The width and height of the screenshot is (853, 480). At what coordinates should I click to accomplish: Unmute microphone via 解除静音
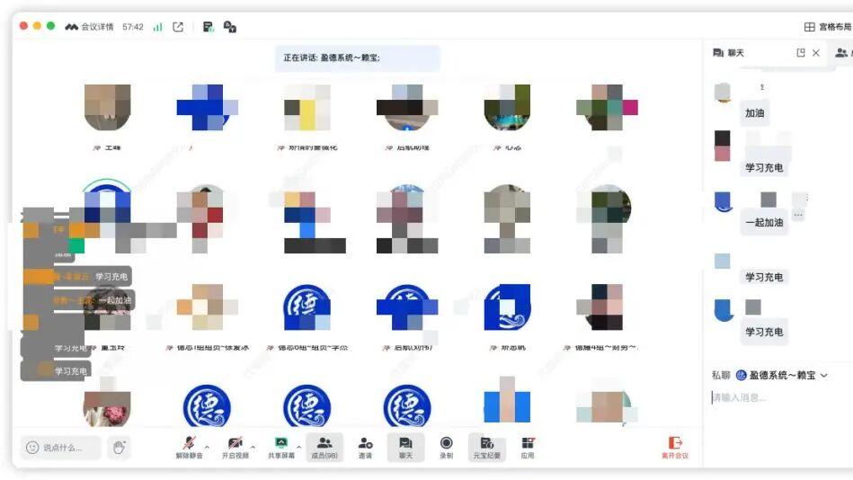click(189, 448)
